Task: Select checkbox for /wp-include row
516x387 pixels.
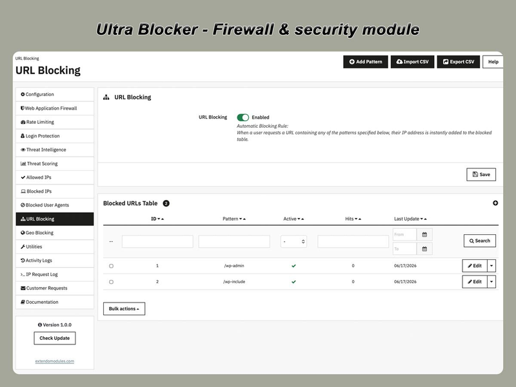Action: pyautogui.click(x=111, y=282)
